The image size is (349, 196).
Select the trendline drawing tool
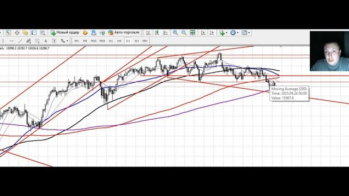(20, 41)
